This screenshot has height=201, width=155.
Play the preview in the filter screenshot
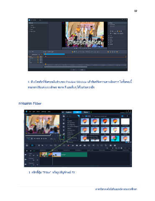(32, 139)
